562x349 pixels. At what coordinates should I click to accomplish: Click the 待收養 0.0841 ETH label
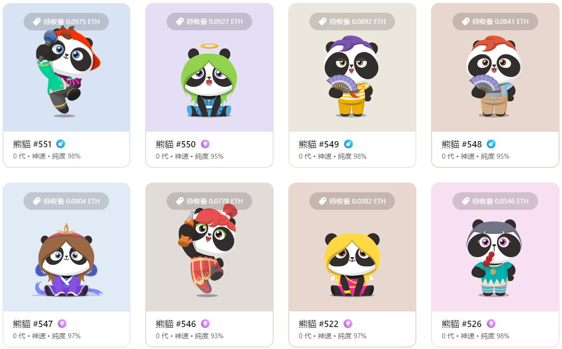pyautogui.click(x=495, y=21)
